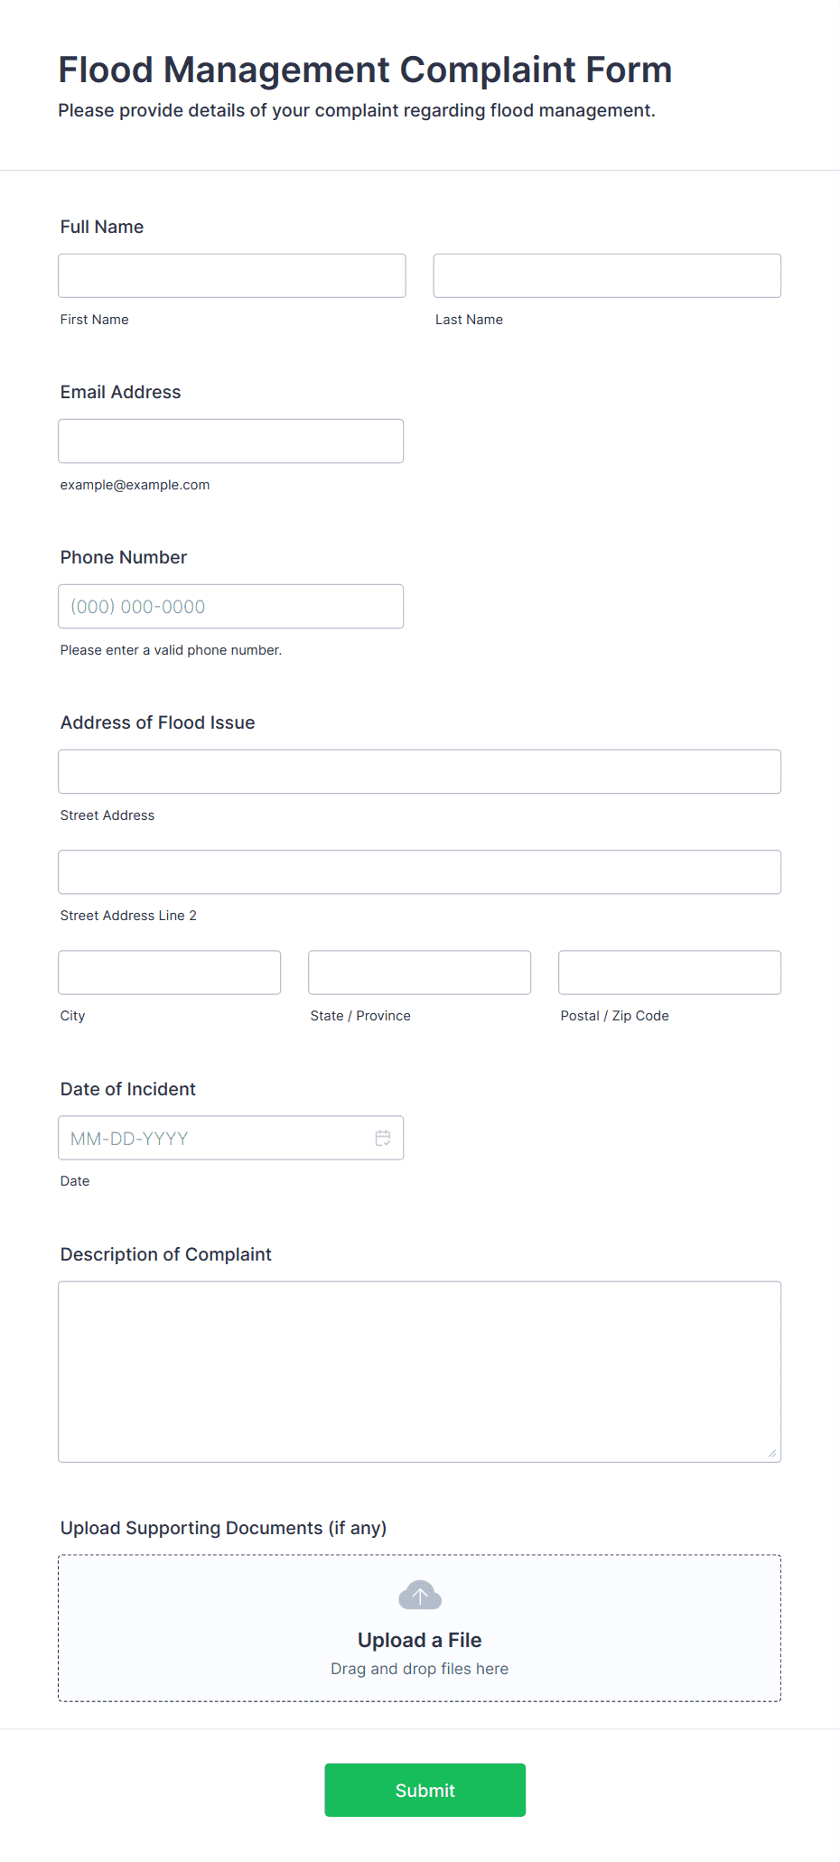Focus the MM-DD-YYYY date input

(x=231, y=1138)
